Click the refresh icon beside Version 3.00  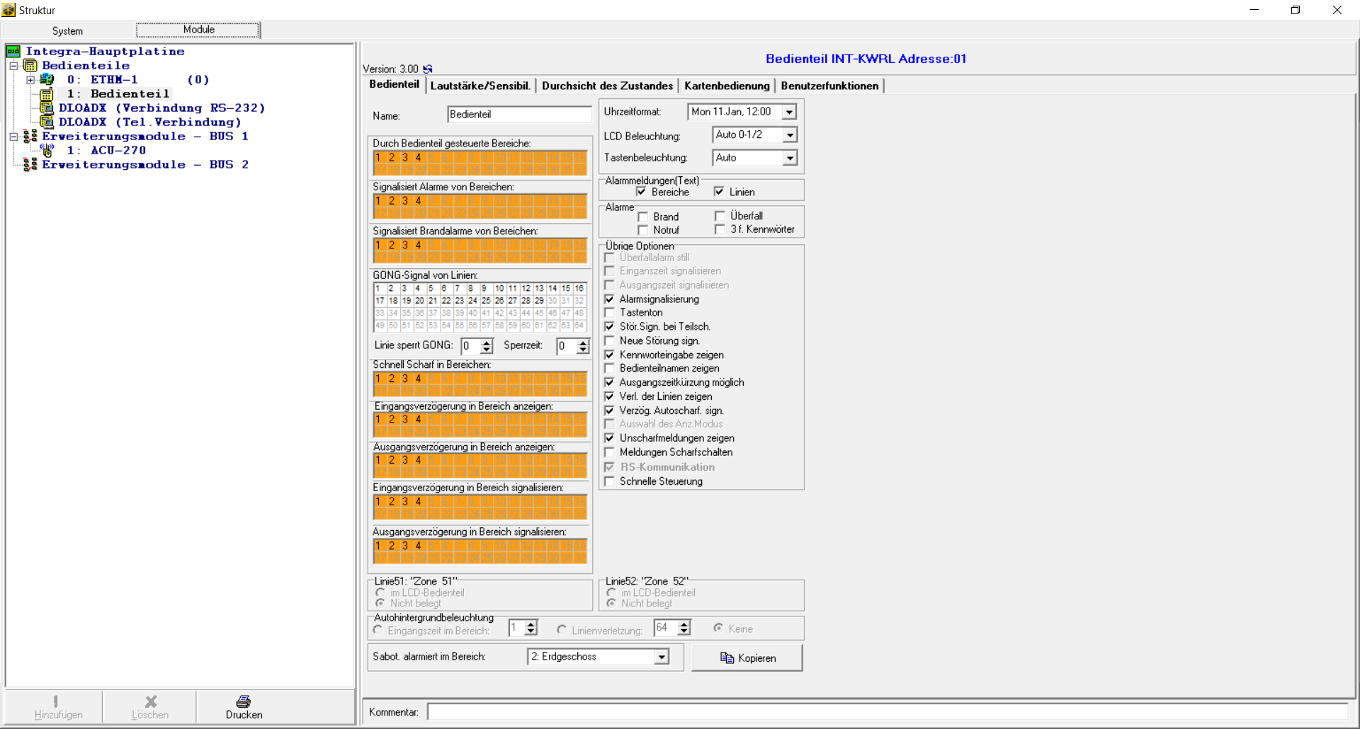click(x=428, y=69)
